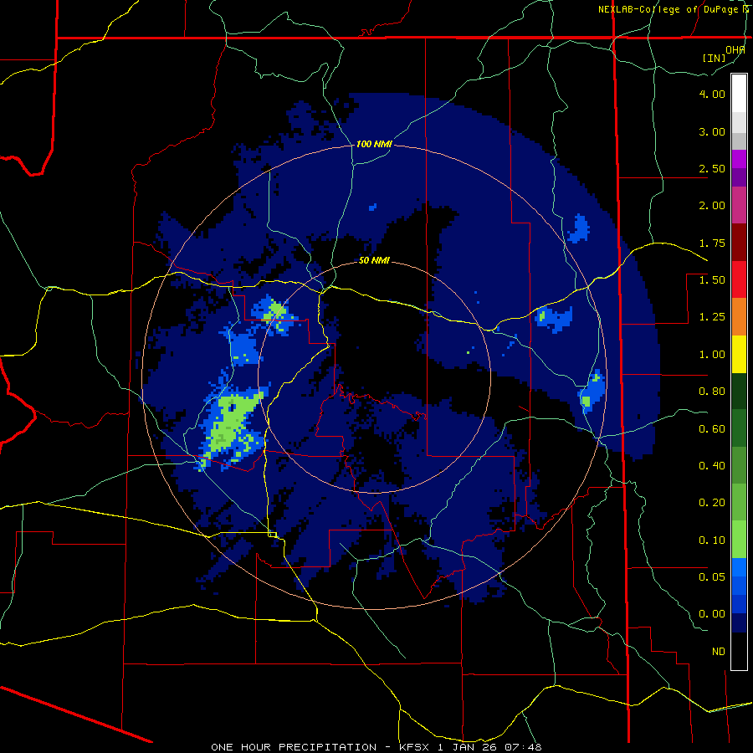
Task: Click the 2.50 legend value
Action: point(712,168)
